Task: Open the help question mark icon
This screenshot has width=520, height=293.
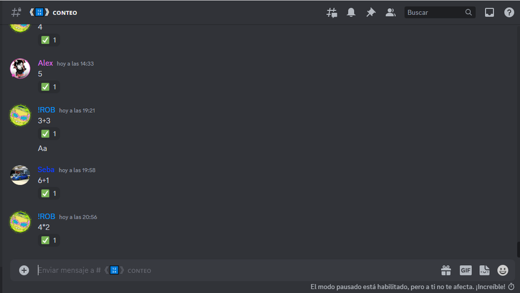Action: point(509,13)
